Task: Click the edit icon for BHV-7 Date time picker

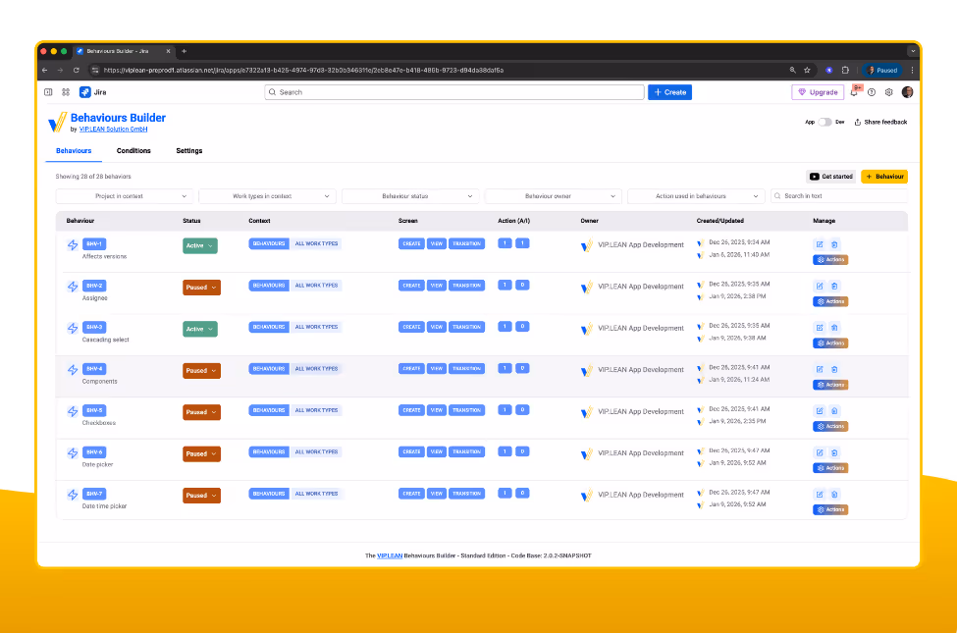Action: [x=819, y=495]
